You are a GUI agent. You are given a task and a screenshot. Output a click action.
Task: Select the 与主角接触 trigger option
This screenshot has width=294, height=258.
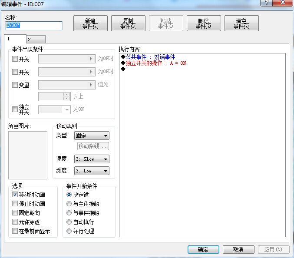coord(69,204)
